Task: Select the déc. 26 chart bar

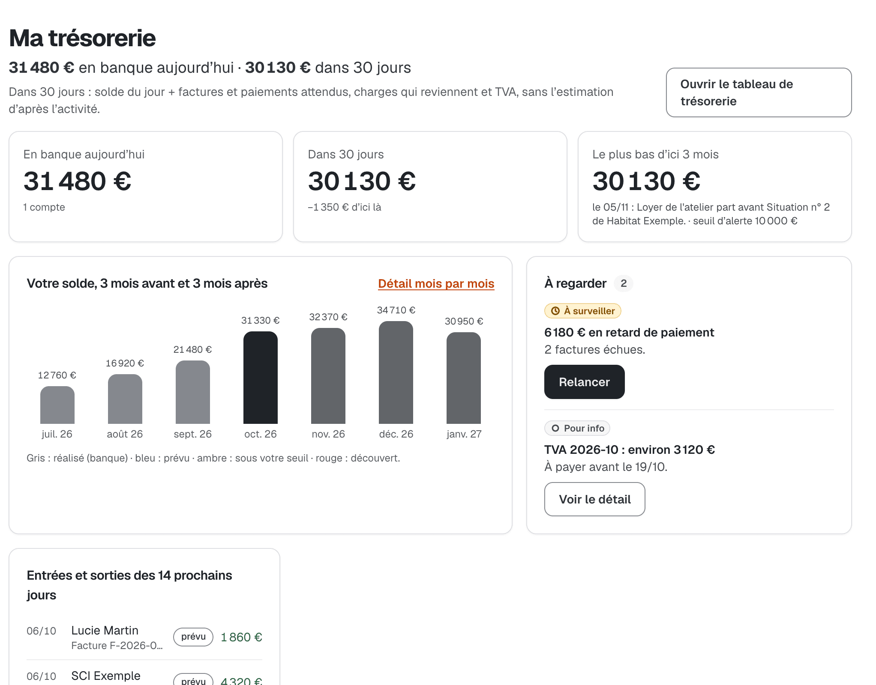Action: point(396,372)
